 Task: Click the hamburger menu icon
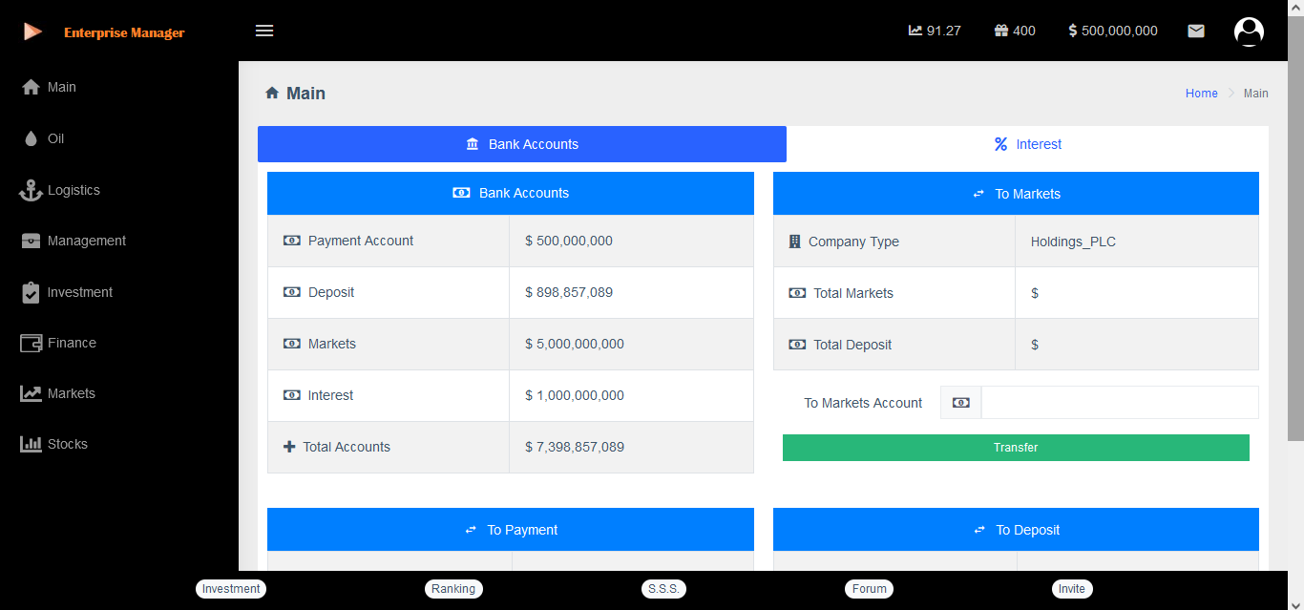pyautogui.click(x=264, y=31)
